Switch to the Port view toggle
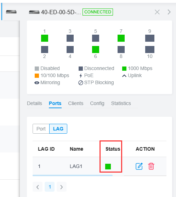The width and height of the screenshot is (176, 197). click(x=41, y=129)
